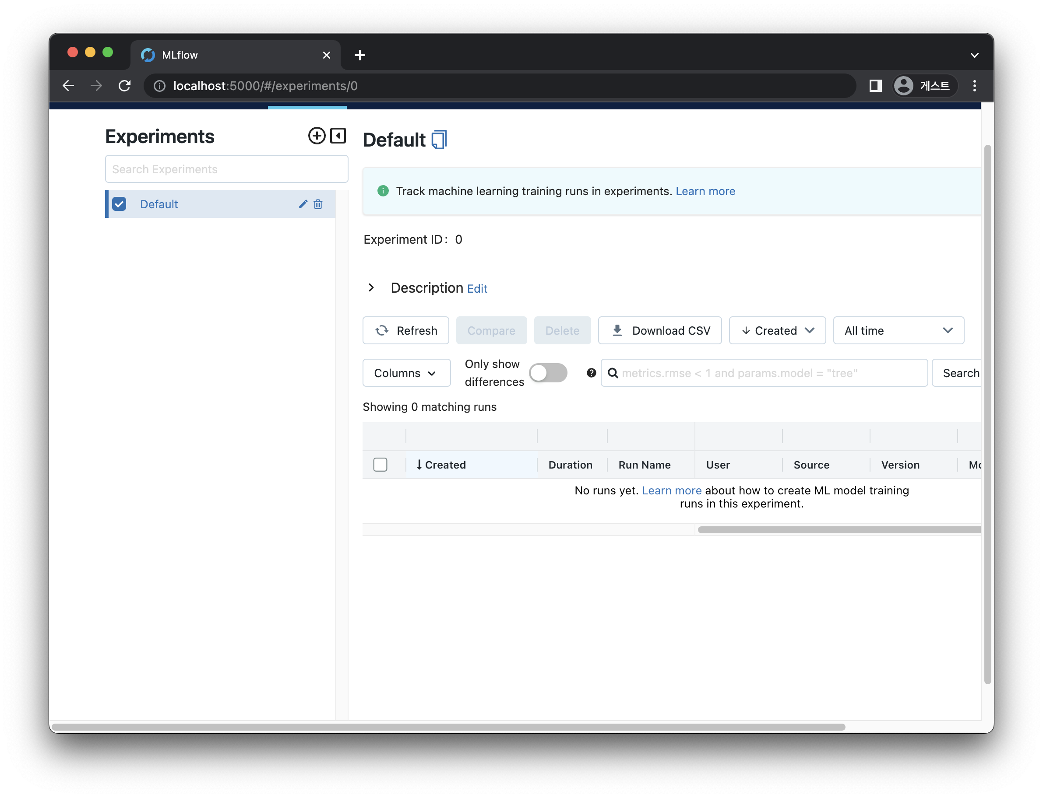
Task: Open a new browser tab with plus
Action: [360, 55]
